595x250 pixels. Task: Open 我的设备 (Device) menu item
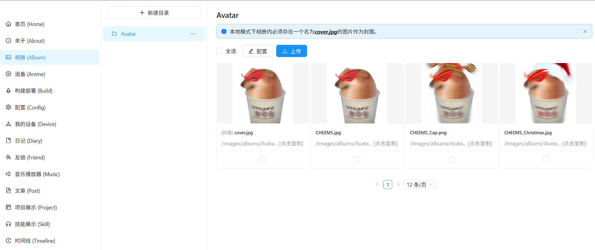(50, 124)
